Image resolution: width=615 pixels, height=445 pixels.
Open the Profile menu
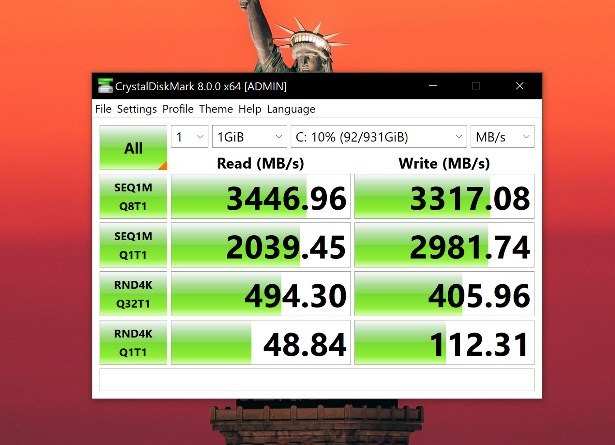point(178,109)
